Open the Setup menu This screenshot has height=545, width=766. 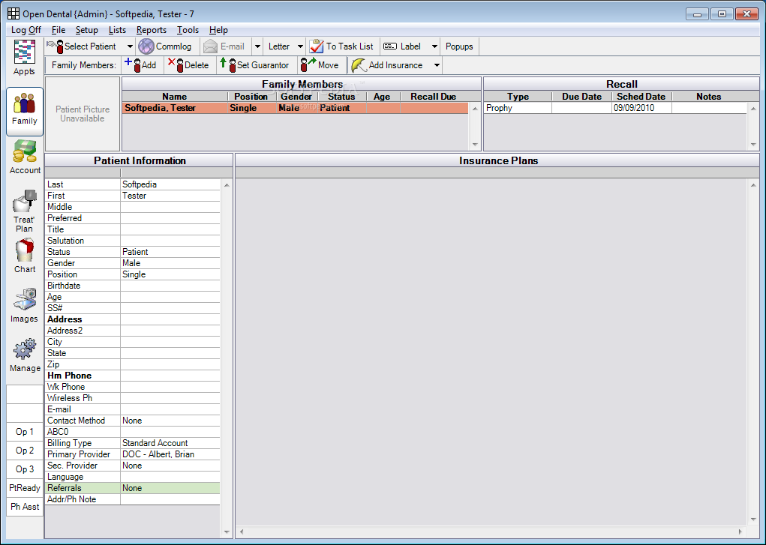86,30
